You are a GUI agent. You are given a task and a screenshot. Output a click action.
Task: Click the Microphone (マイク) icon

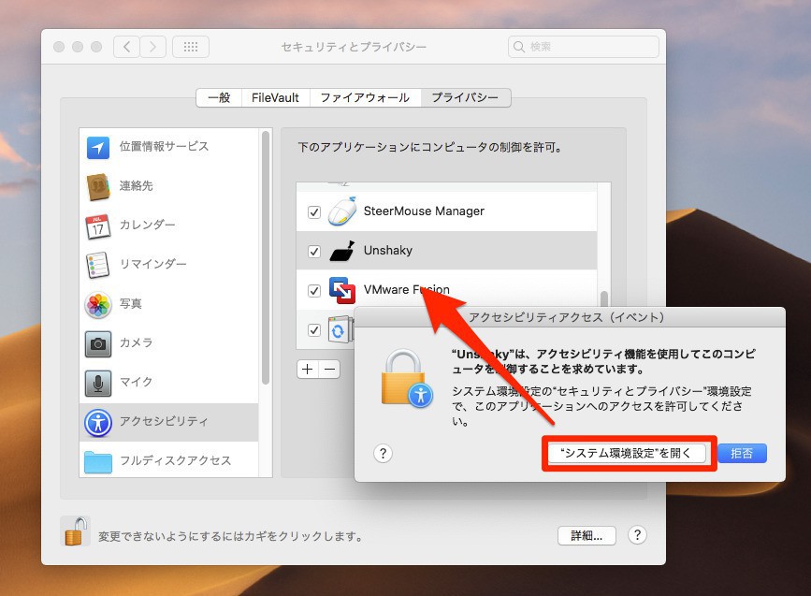click(x=98, y=383)
